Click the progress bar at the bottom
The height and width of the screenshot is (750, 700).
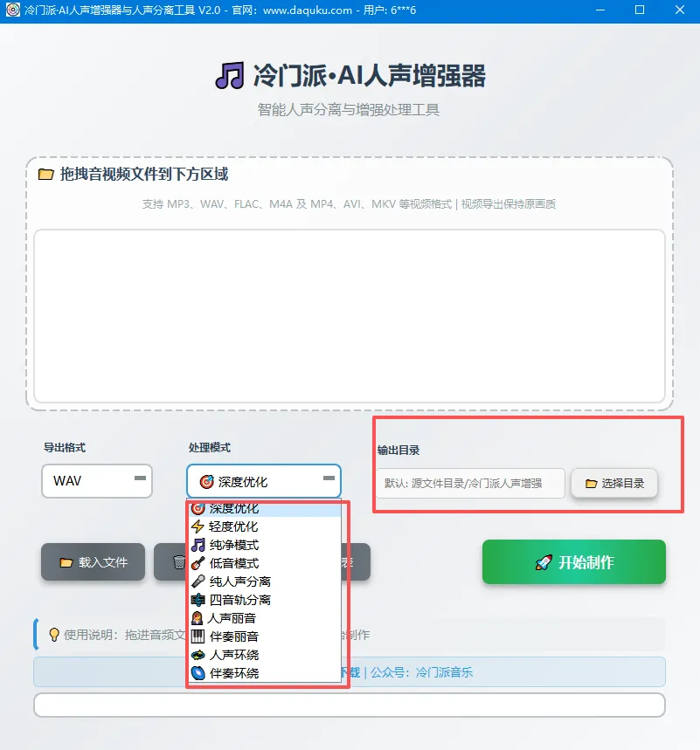tap(350, 705)
